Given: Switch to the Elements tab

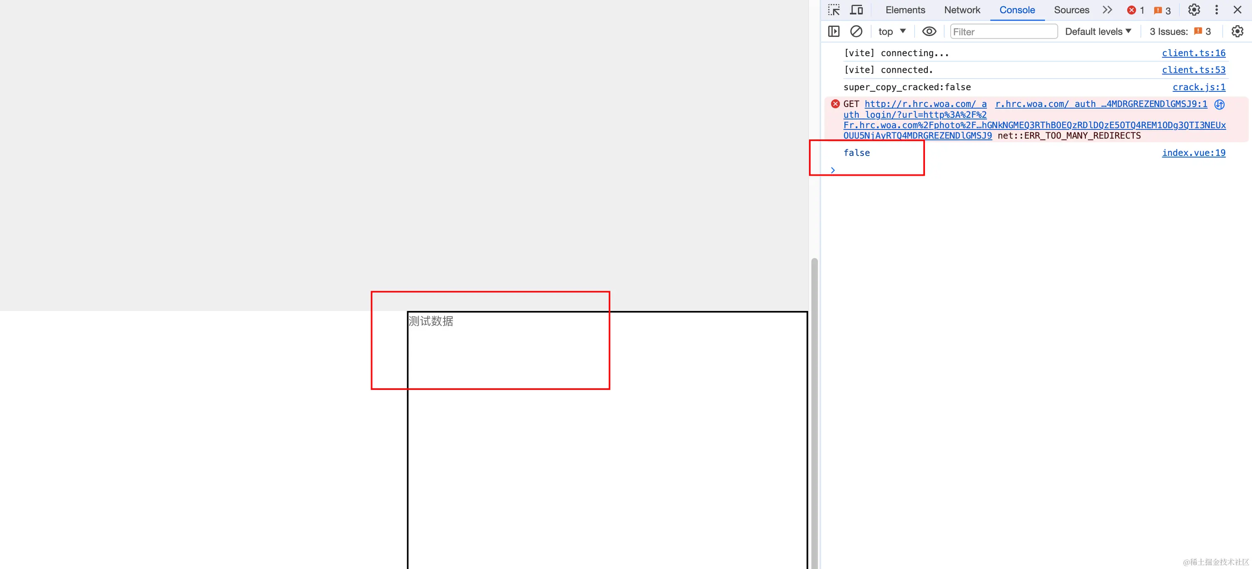Looking at the screenshot, I should (x=905, y=10).
